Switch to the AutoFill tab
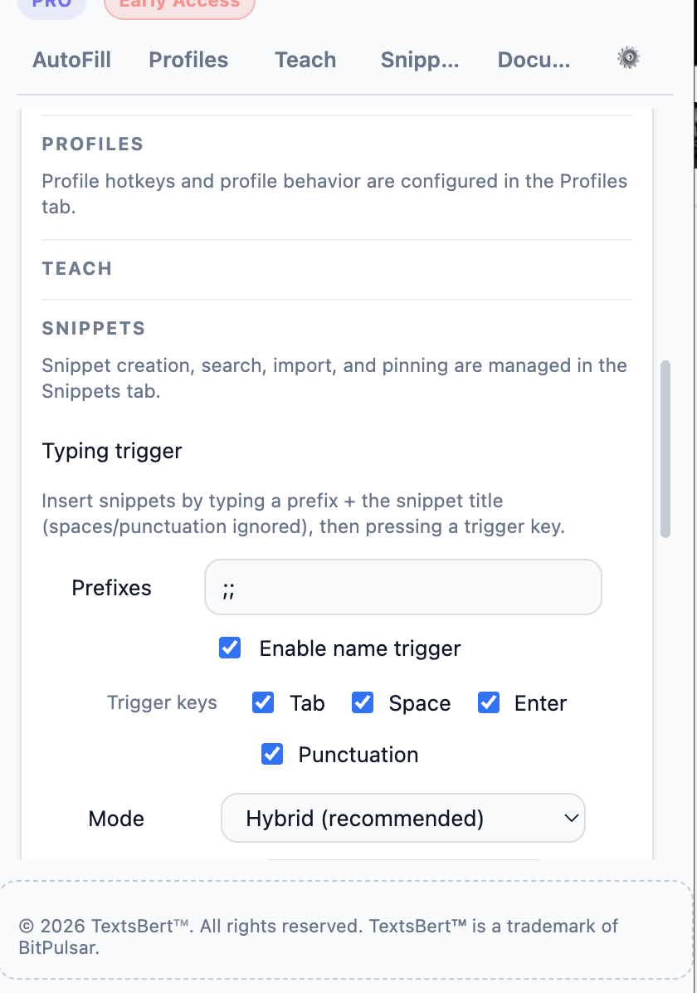 [x=71, y=59]
